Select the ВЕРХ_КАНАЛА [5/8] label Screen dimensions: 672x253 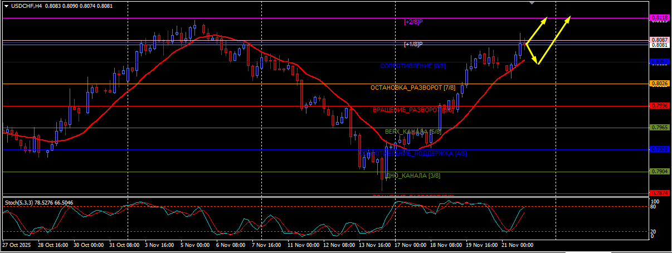point(413,132)
